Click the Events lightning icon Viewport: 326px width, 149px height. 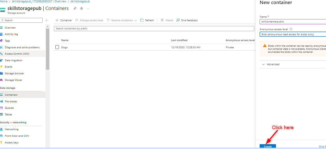pyautogui.click(x=2, y=67)
